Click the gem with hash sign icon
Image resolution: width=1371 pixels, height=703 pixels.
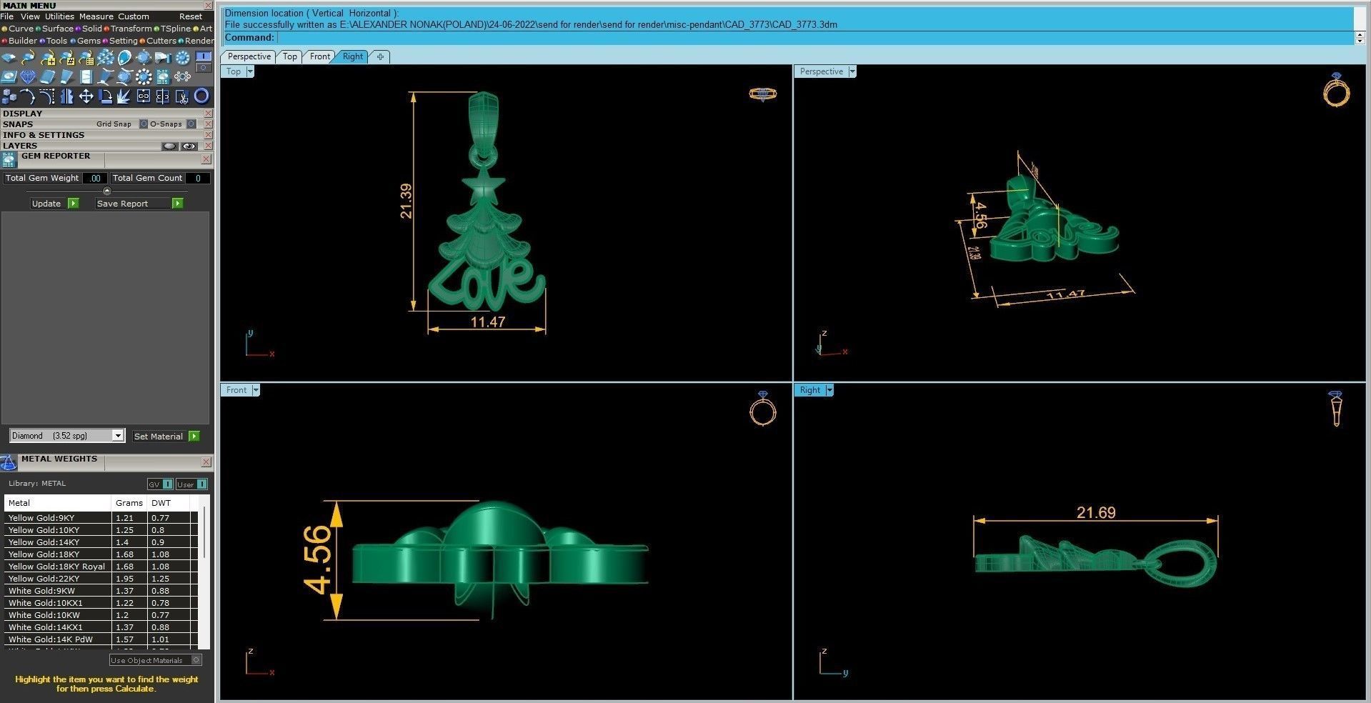67,58
